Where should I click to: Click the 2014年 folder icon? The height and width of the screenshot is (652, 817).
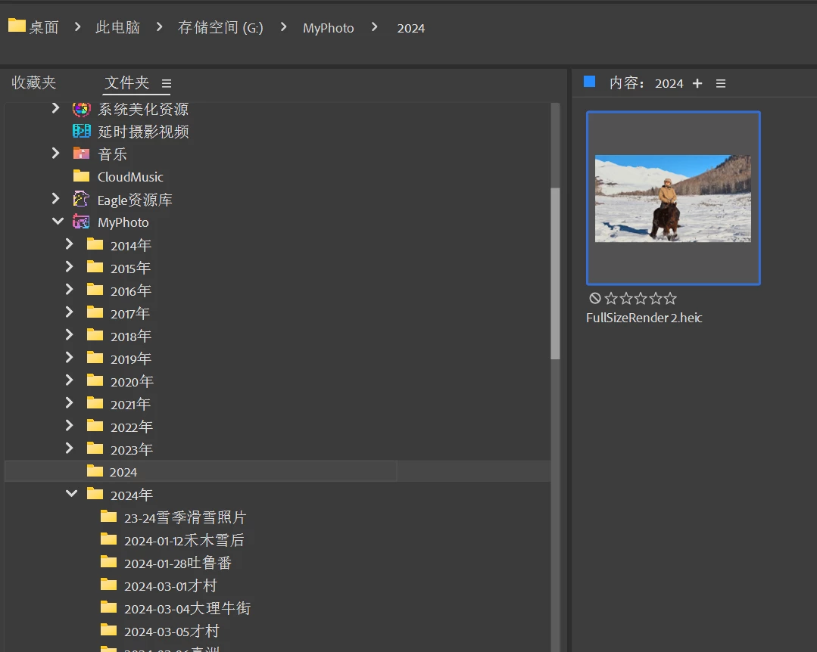tap(95, 244)
